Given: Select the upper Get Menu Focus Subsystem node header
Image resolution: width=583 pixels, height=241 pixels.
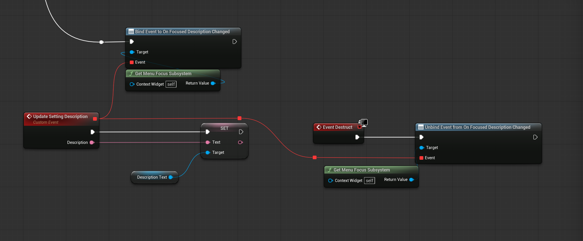Looking at the screenshot, I should coord(173,74).
